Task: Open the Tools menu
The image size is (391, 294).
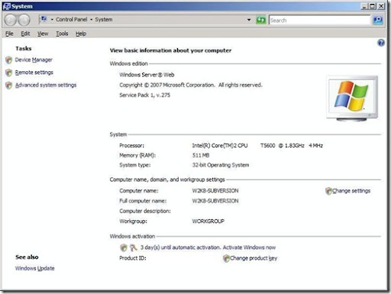Action: (x=62, y=34)
